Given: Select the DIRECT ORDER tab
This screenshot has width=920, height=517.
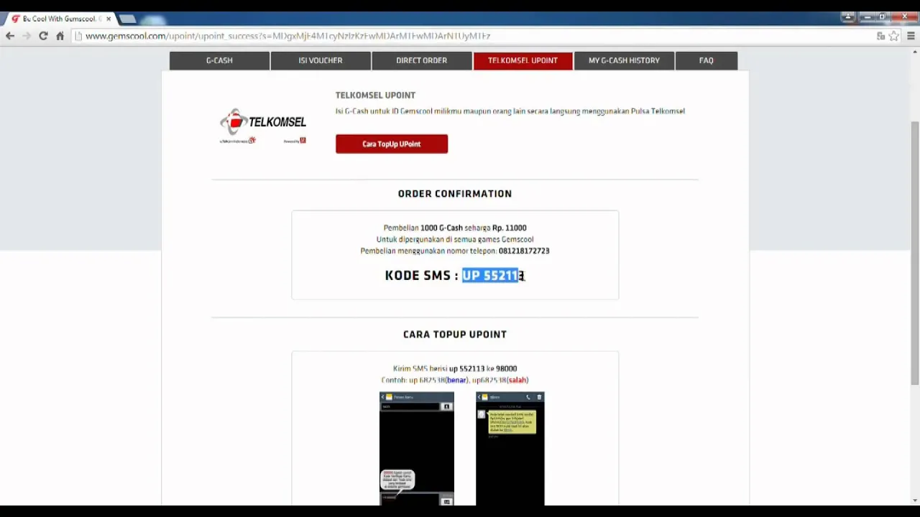Looking at the screenshot, I should click(x=421, y=60).
